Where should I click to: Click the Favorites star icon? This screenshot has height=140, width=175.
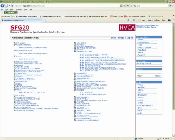point(2,16)
